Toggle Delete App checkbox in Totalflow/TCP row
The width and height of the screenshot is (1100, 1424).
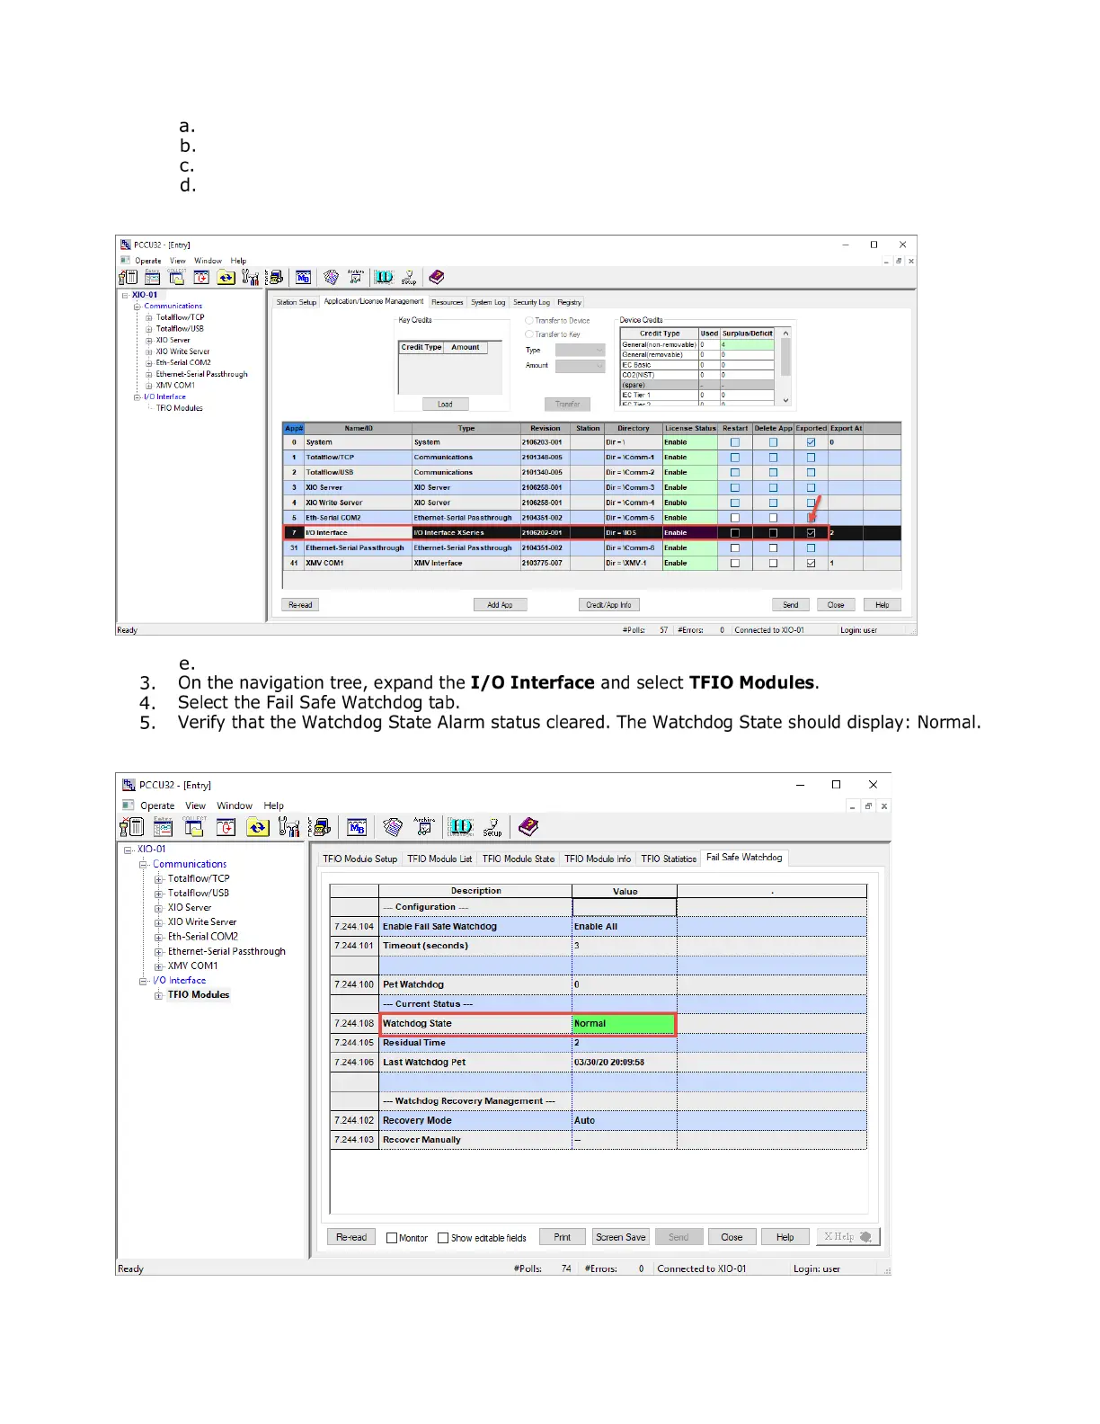773,458
